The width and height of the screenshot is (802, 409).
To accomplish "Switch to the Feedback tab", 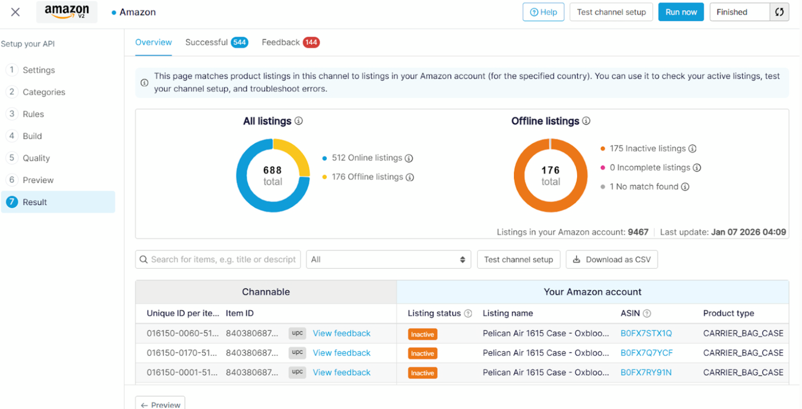I will pos(290,42).
